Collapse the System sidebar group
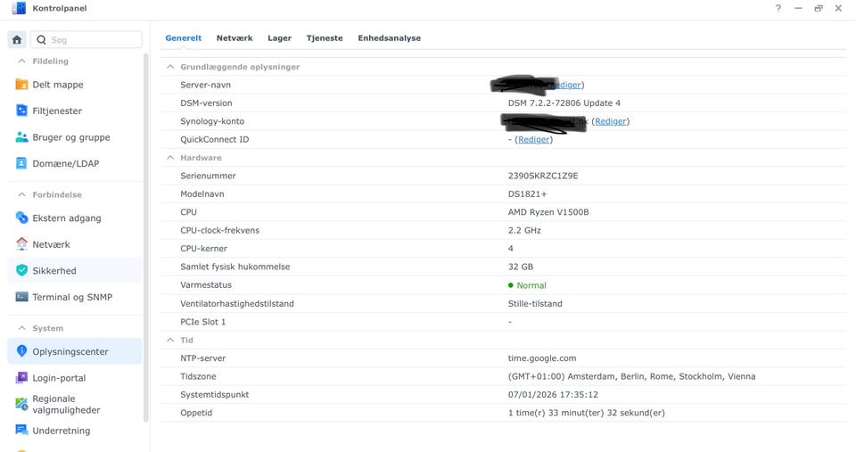Screen dimensions: 856x452 click(21, 328)
